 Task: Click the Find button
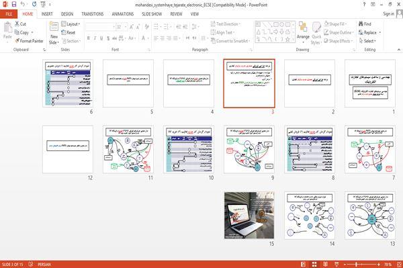tap(365, 24)
